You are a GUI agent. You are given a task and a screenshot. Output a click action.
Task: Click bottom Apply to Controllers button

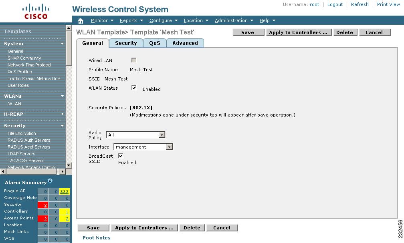[145, 228]
